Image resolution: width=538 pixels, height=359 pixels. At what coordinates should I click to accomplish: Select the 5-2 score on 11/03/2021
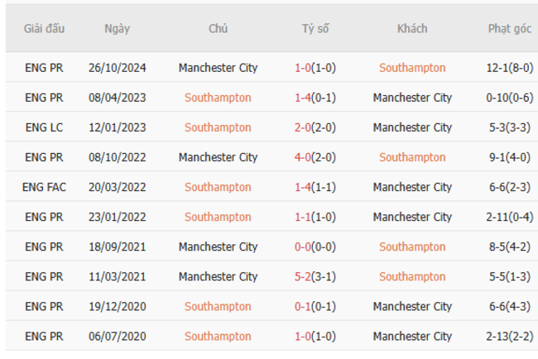pos(303,276)
